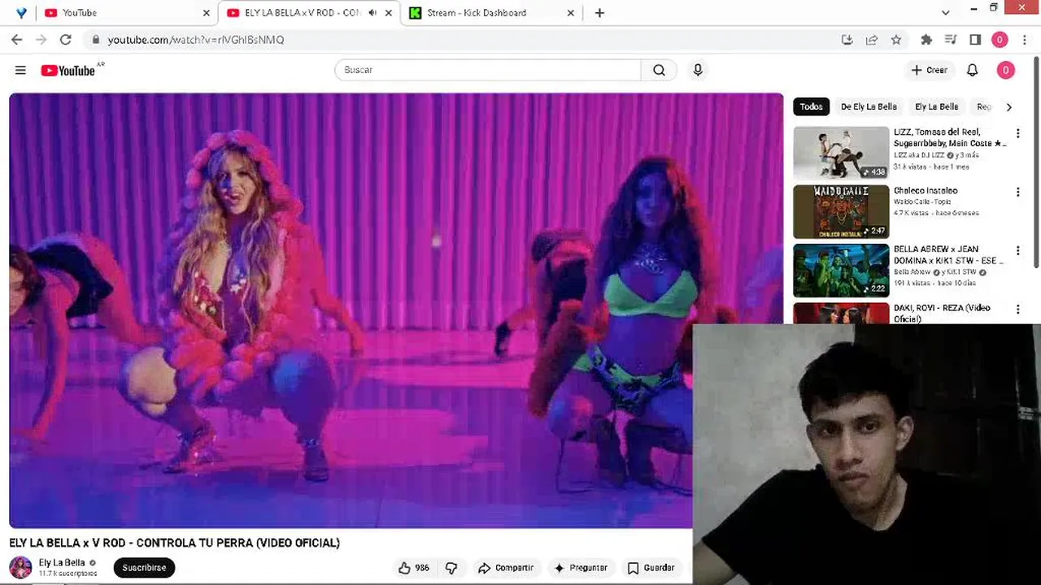Open Chrome extensions puzzle icon
The height and width of the screenshot is (585, 1041).
coord(926,39)
